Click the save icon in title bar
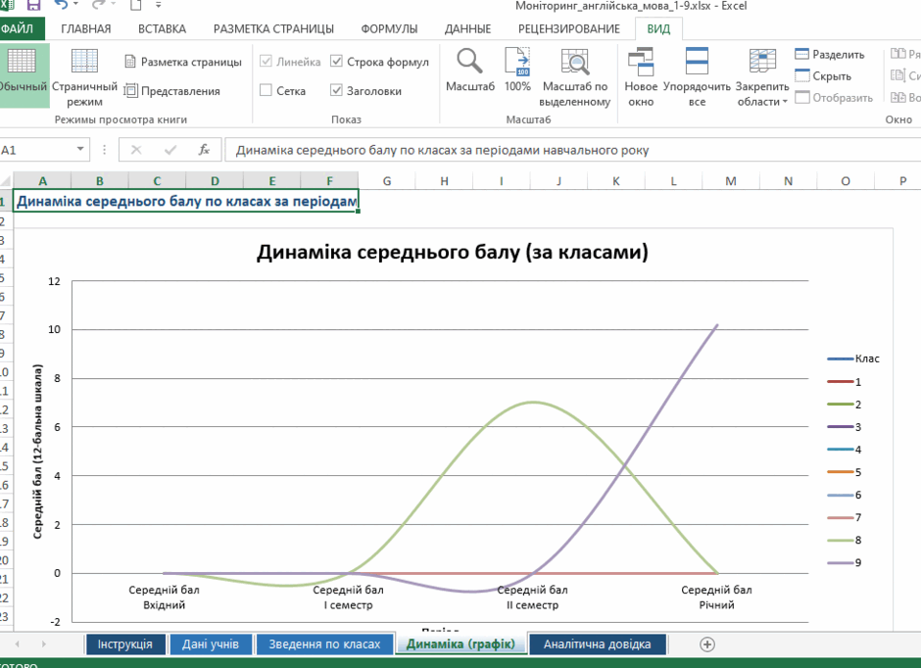Image resolution: width=921 pixels, height=668 pixels. [33, 5]
